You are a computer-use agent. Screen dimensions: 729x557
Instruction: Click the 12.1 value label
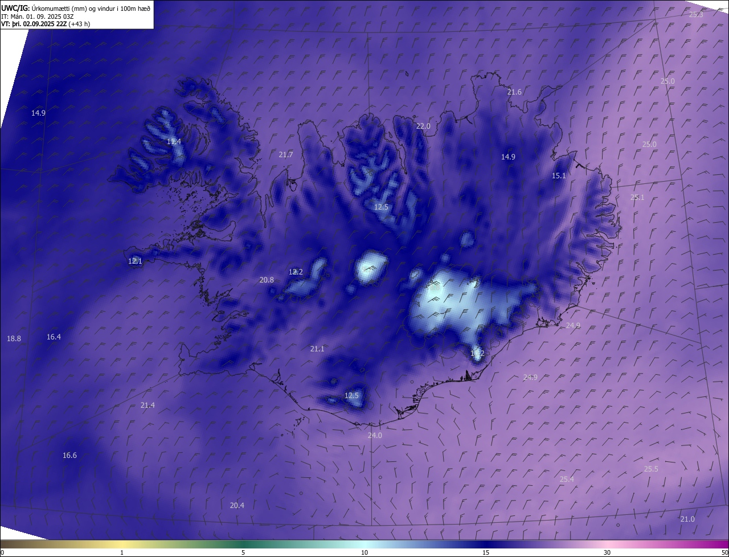pyautogui.click(x=135, y=261)
